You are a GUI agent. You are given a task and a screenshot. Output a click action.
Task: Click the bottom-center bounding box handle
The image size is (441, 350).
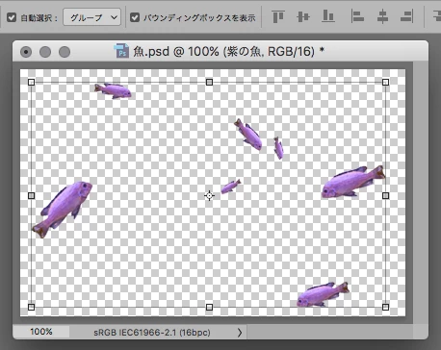pyautogui.click(x=209, y=308)
